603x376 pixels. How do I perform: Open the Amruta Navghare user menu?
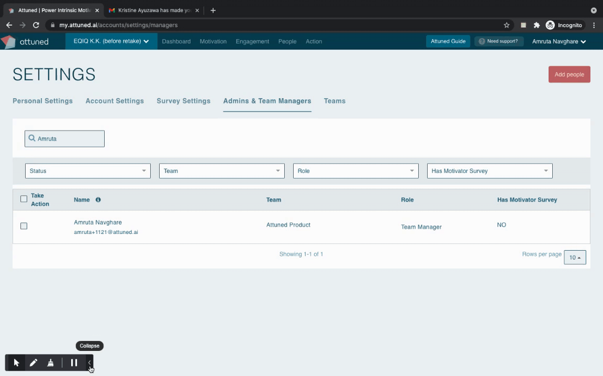pyautogui.click(x=559, y=41)
